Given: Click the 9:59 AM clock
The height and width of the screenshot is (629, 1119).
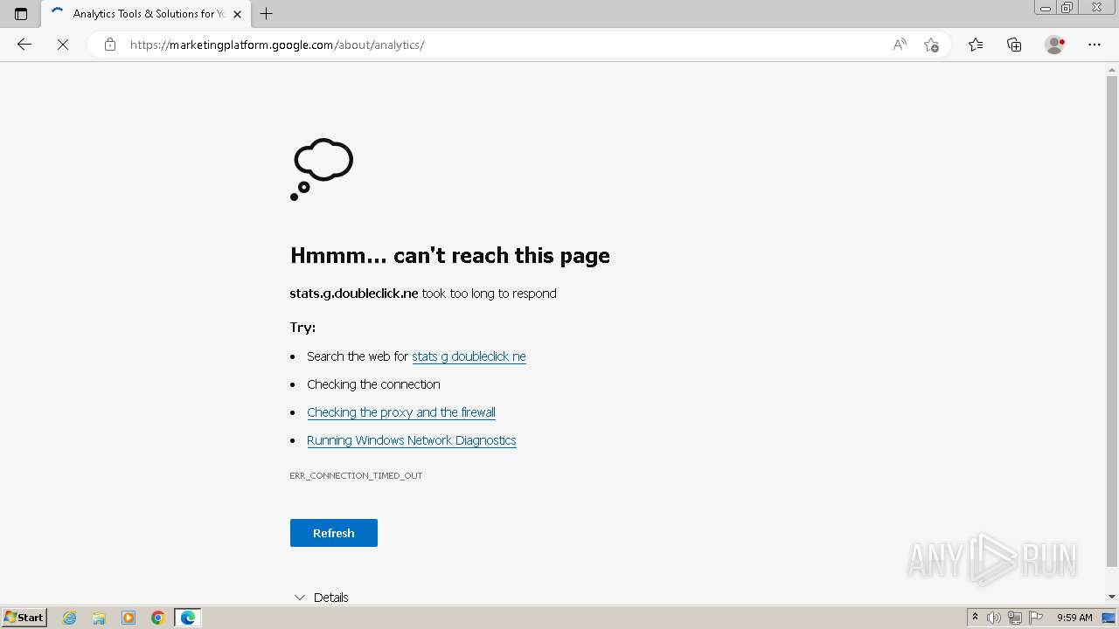Looking at the screenshot, I should click(x=1074, y=618).
